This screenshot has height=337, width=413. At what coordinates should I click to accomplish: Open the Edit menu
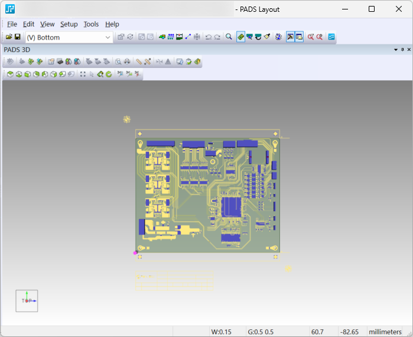[28, 24]
